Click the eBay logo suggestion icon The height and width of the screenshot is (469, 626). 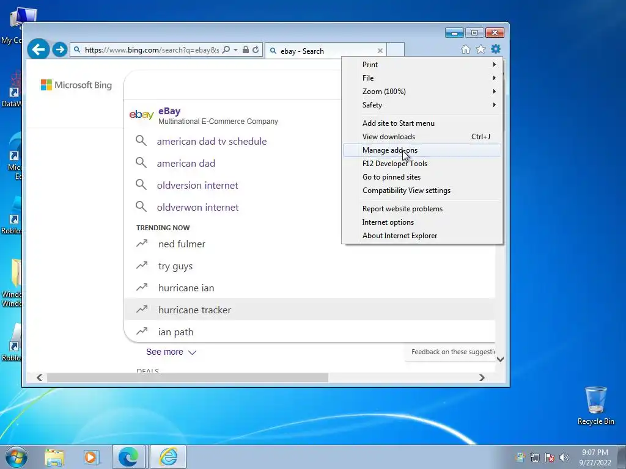[141, 115]
